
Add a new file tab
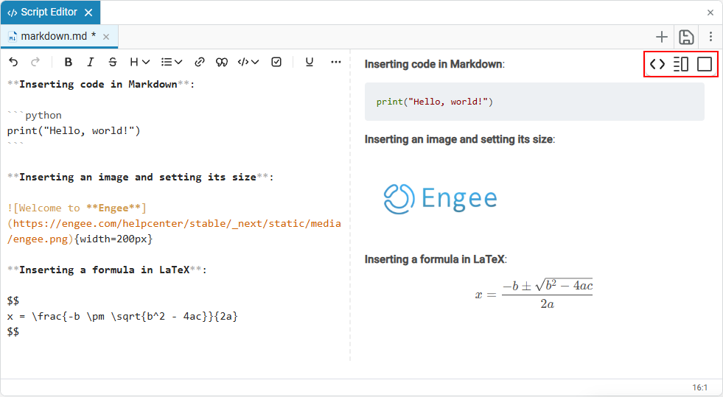(x=662, y=37)
